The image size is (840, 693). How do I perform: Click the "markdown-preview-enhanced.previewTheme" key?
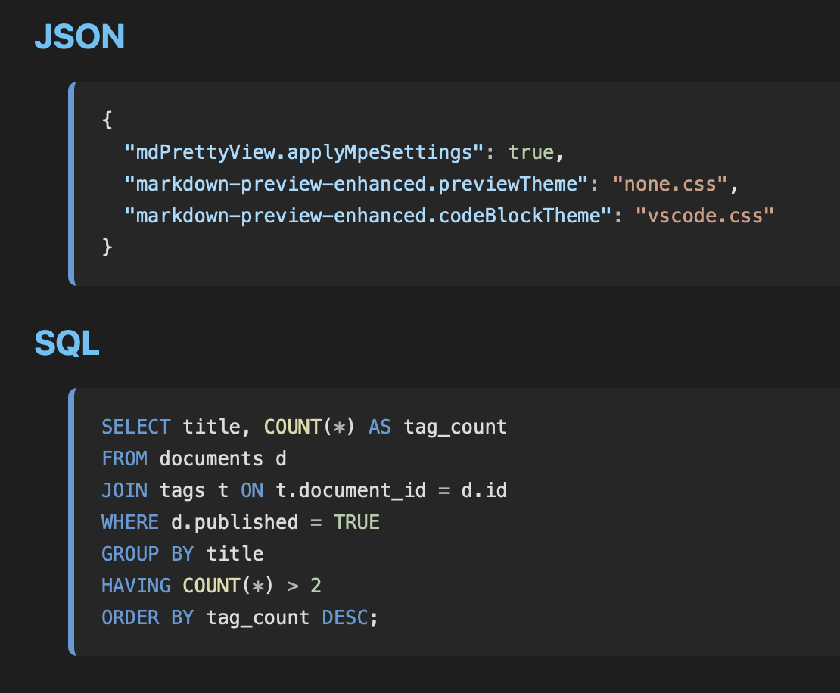[356, 185]
